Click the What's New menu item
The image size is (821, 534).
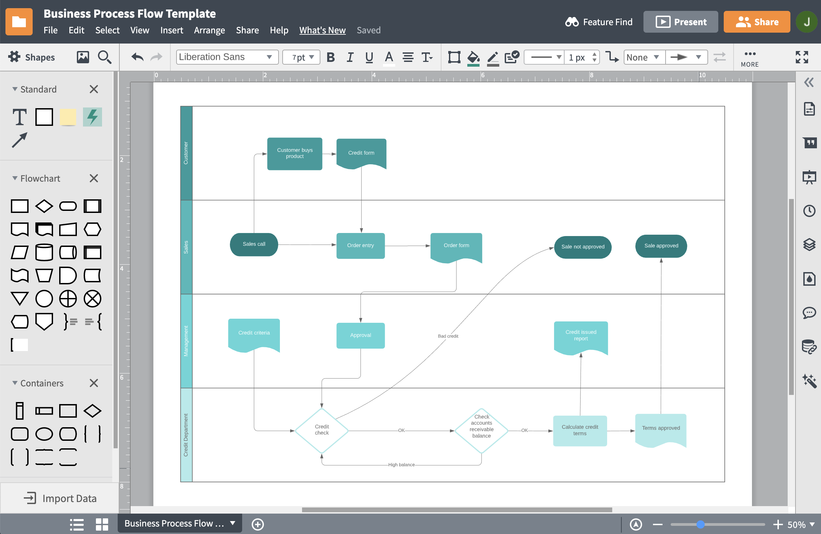pyautogui.click(x=322, y=30)
